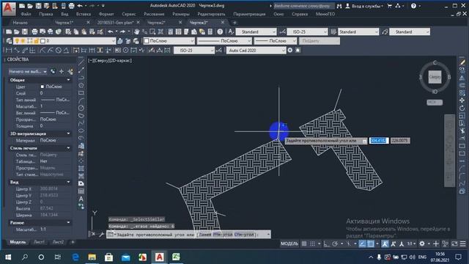Click the Quick Select icon in Properties panel
This screenshot has height=264, width=469.
(x=70, y=72)
